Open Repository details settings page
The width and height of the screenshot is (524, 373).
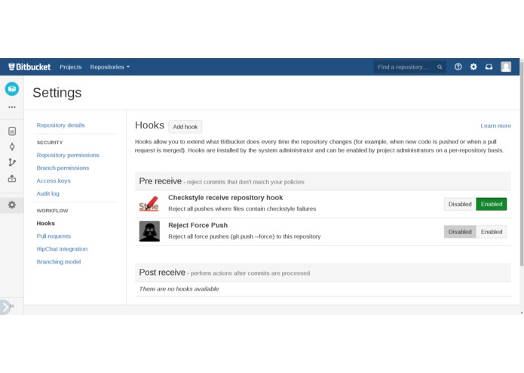(x=60, y=125)
